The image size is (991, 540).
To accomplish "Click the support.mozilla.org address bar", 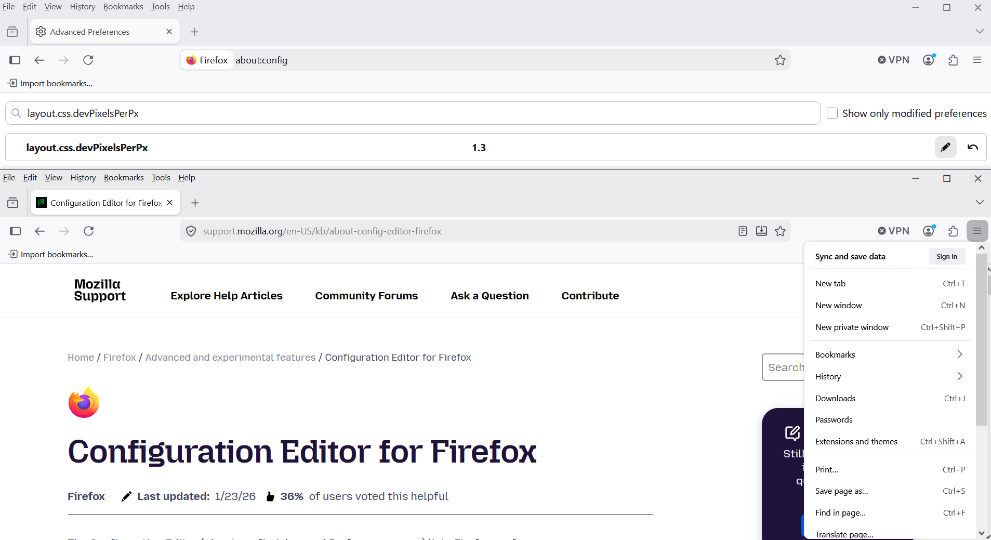I will (x=485, y=231).
